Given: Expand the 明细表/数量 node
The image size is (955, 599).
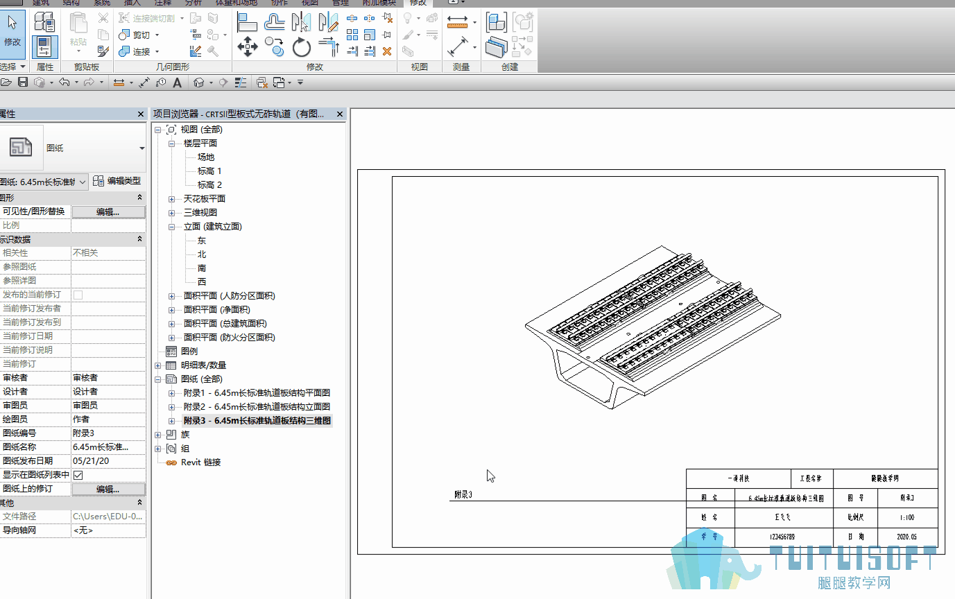Looking at the screenshot, I should click(157, 365).
